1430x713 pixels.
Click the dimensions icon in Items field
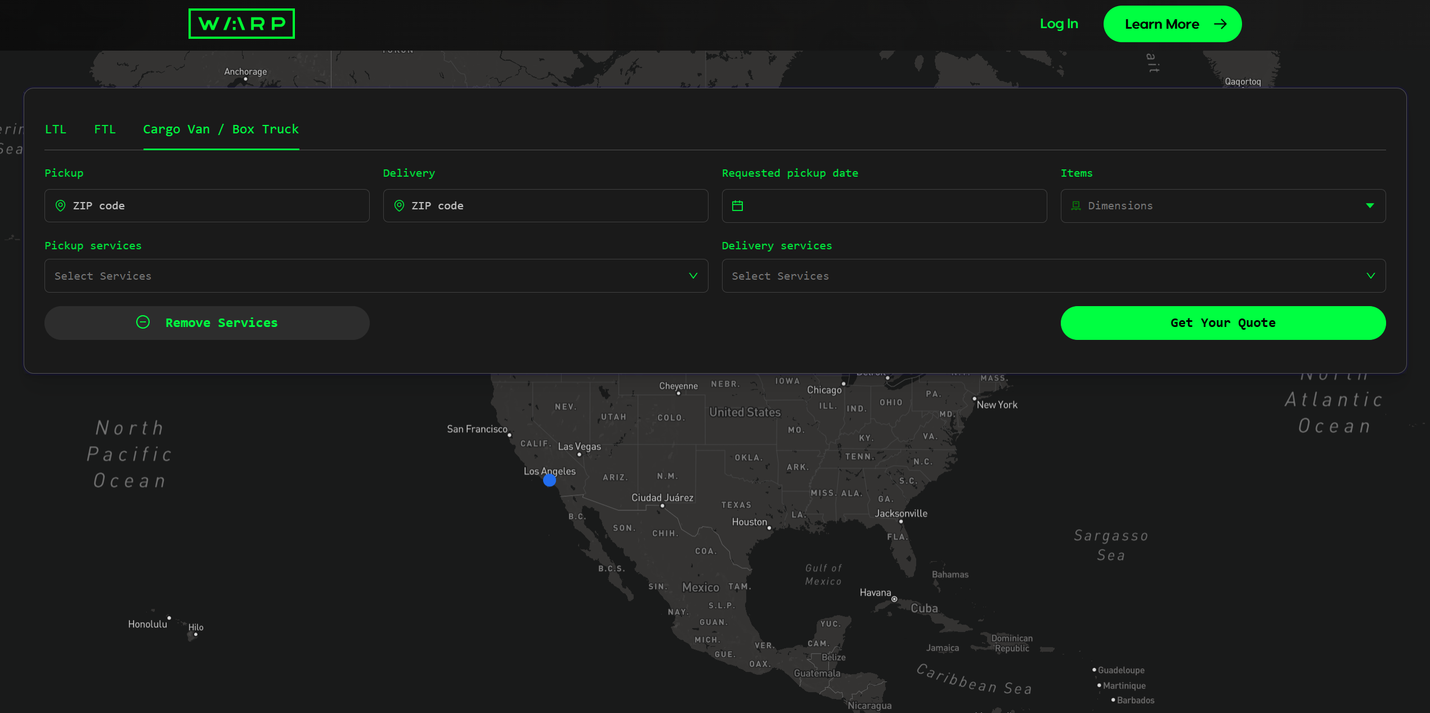[1075, 206]
